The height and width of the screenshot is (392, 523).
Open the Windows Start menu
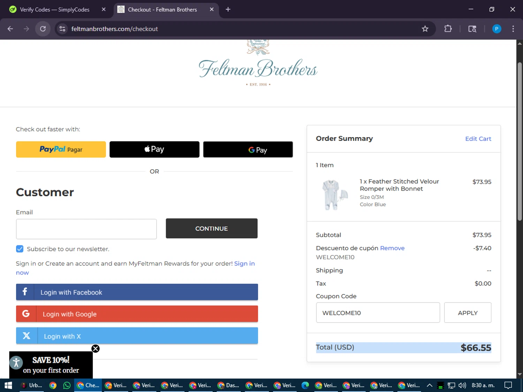(x=8, y=385)
